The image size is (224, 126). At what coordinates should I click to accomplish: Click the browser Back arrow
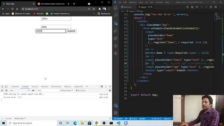coord(3,9)
